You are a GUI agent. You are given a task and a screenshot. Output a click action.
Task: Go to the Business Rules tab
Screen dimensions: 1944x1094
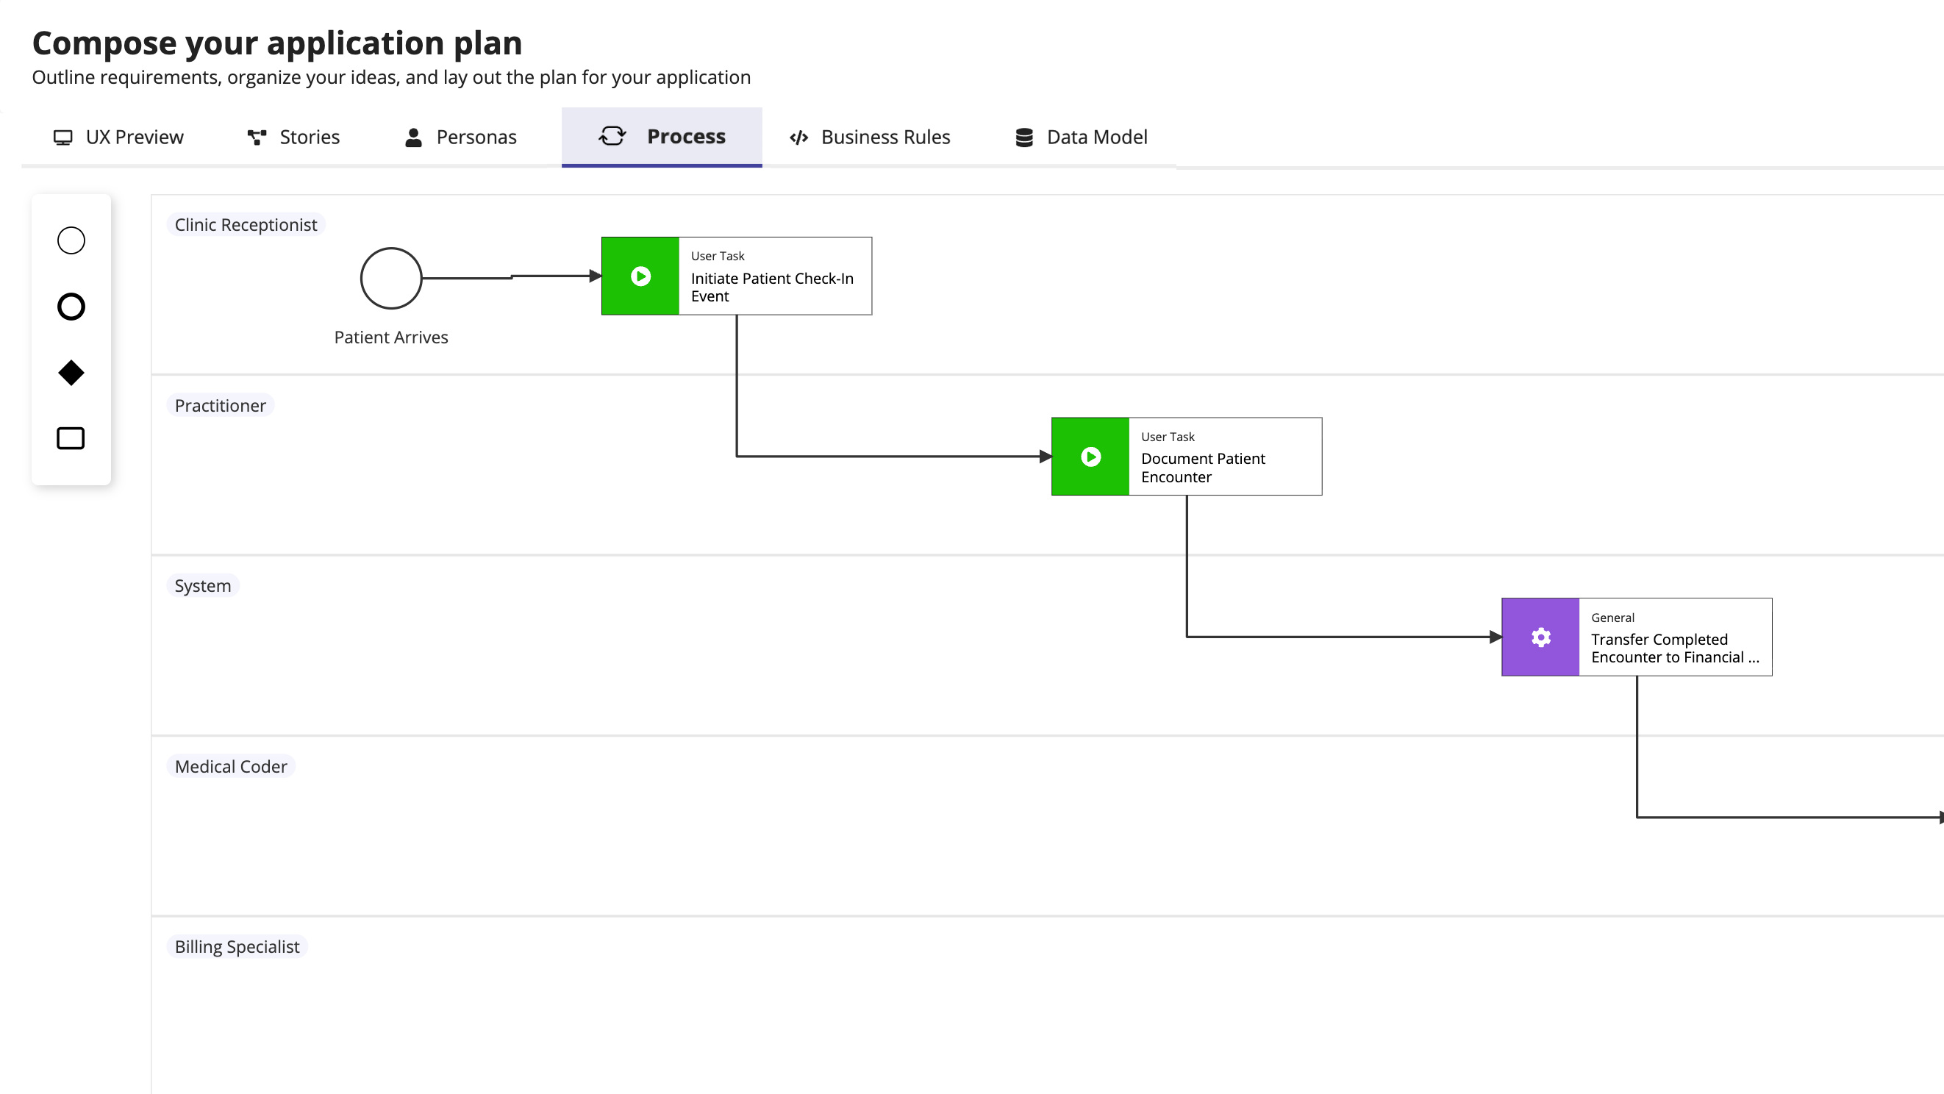pos(869,137)
